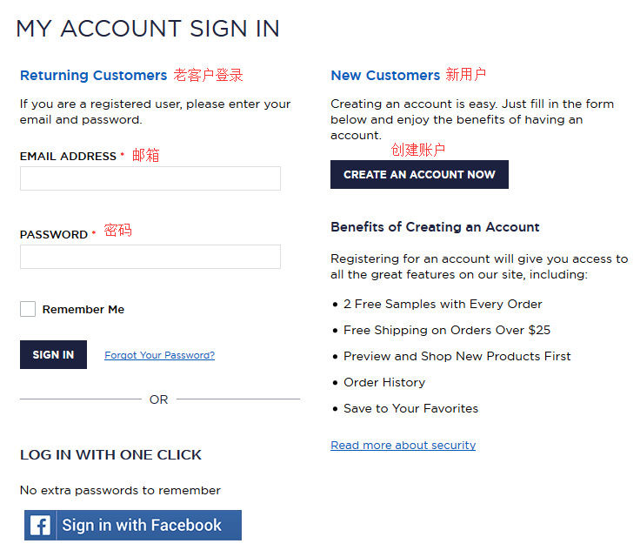Open the Forgot Your Password link

click(x=159, y=355)
